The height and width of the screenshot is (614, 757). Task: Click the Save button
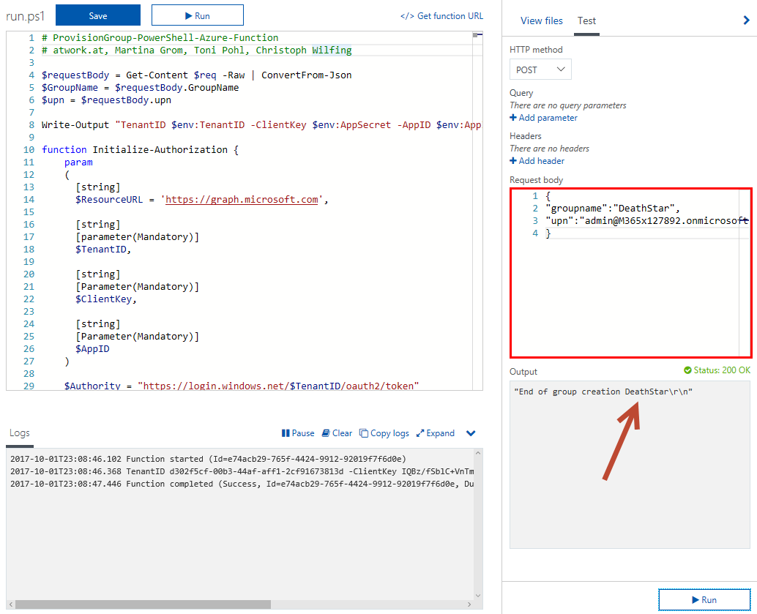coord(98,15)
